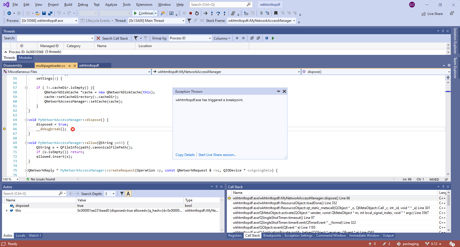Click the red error marker on line 66

(73, 129)
